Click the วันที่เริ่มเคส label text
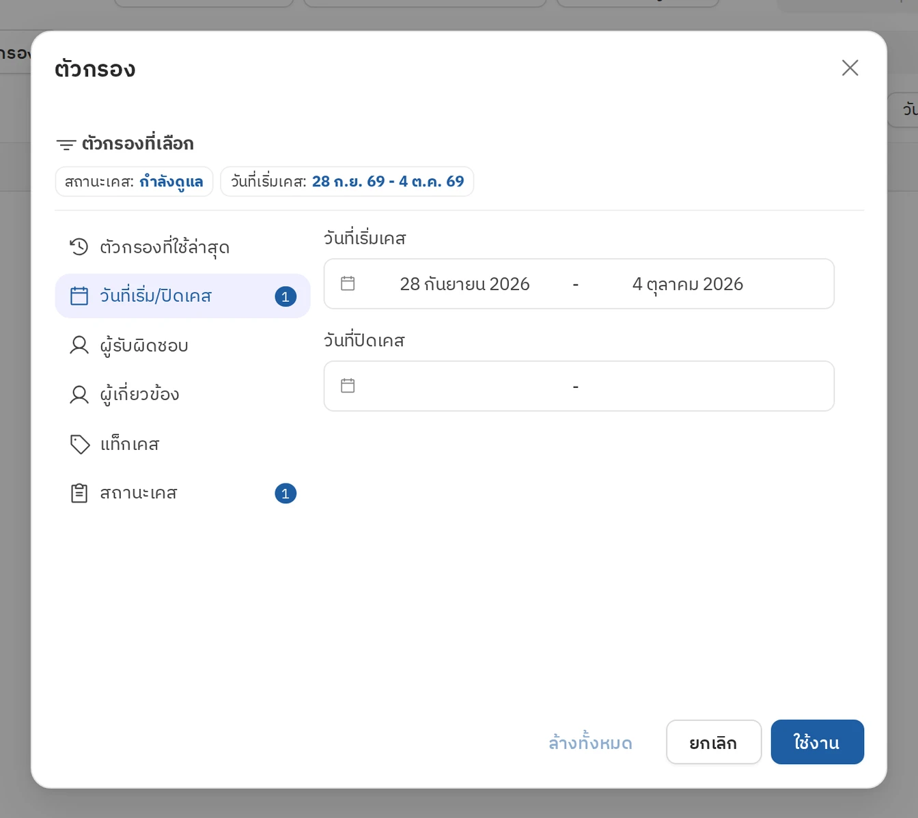The image size is (918, 818). click(365, 238)
